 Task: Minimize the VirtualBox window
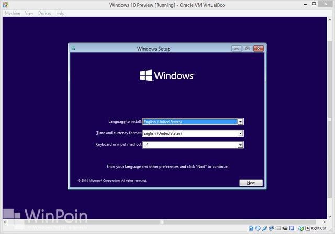click(x=306, y=4)
